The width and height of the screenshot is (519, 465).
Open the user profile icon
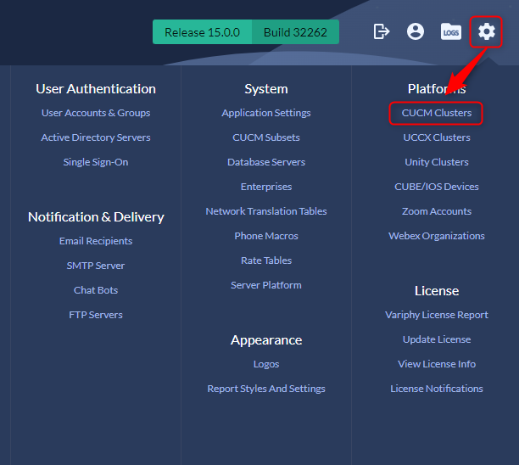(x=416, y=31)
